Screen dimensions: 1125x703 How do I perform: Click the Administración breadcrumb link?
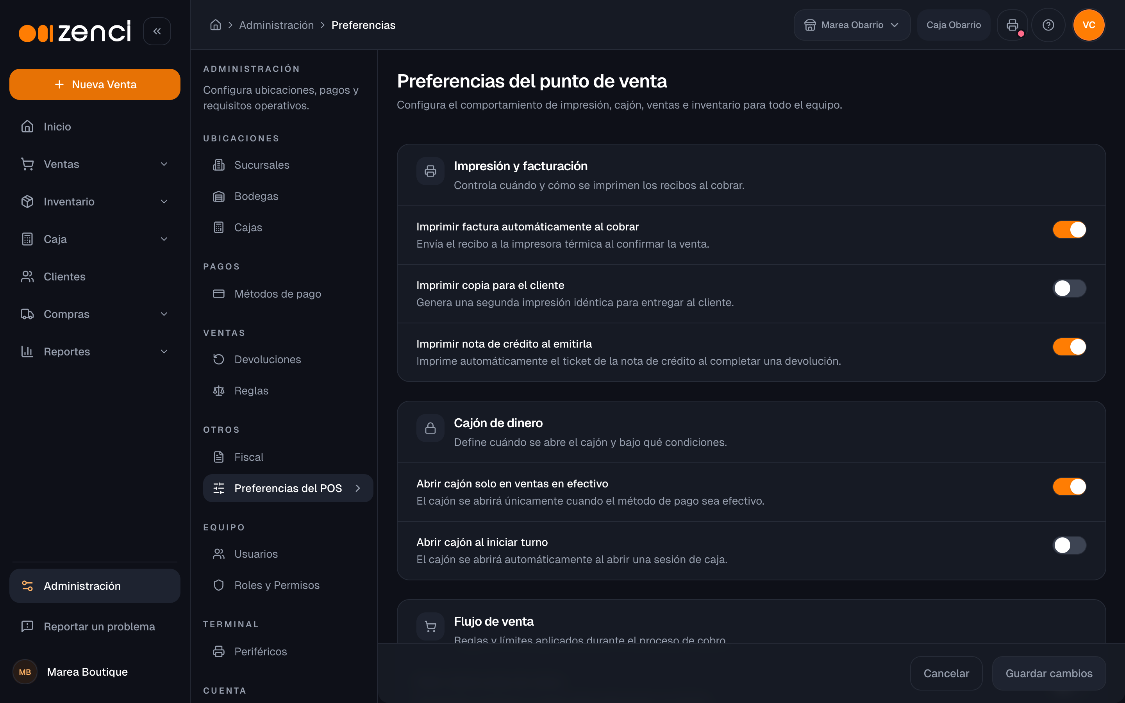click(276, 25)
